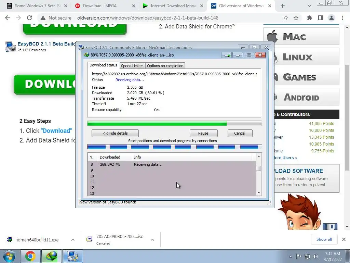This screenshot has height=263, width=350.
Task: Open More Users link
Action: pos(286,158)
